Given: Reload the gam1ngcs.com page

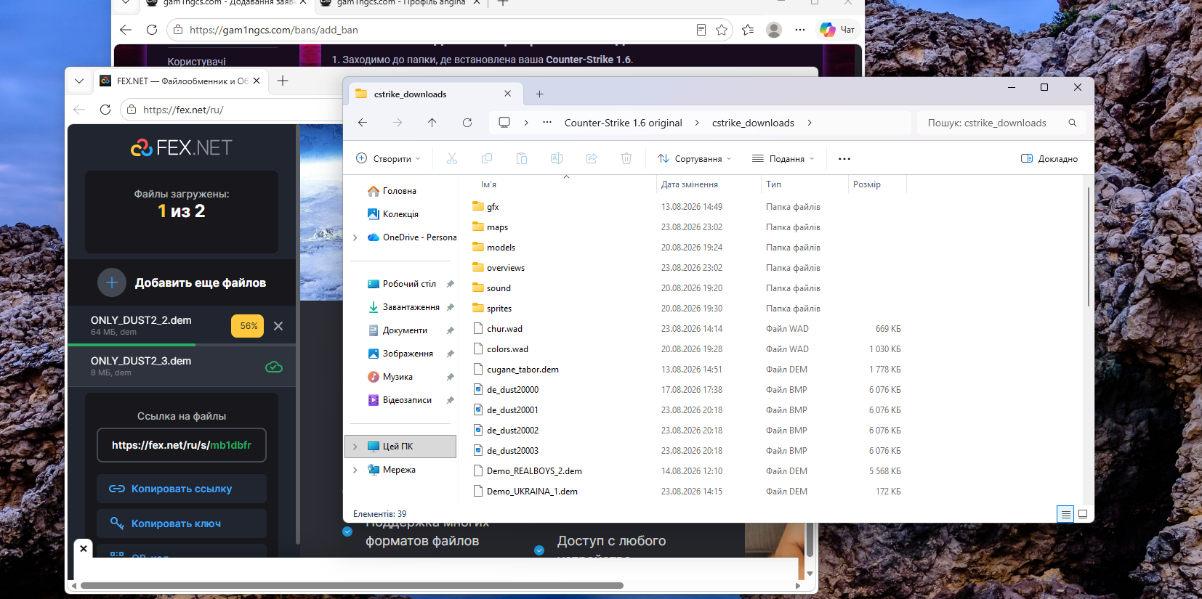Looking at the screenshot, I should (152, 30).
